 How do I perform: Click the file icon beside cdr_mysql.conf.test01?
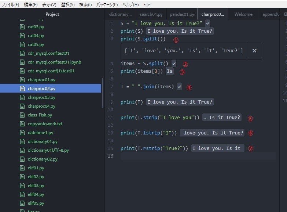click(x=22, y=53)
